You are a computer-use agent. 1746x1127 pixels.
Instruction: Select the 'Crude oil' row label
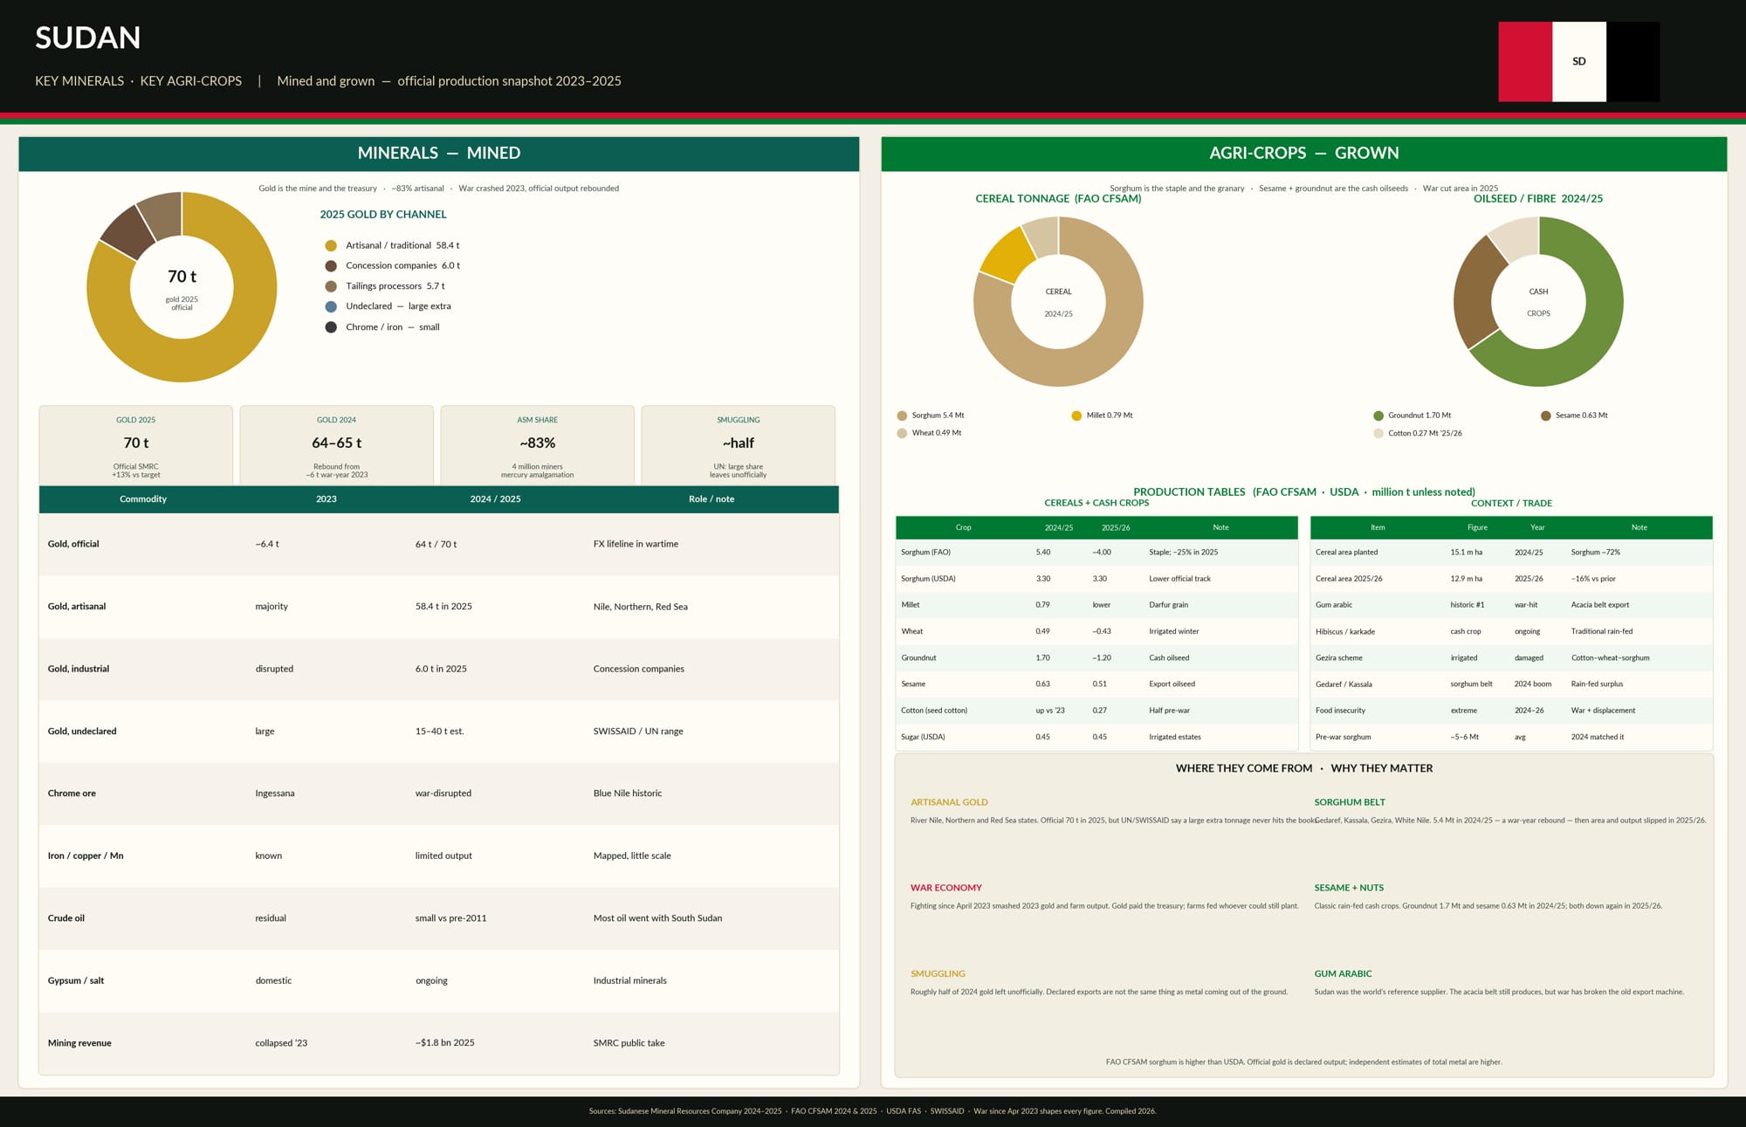[66, 918]
